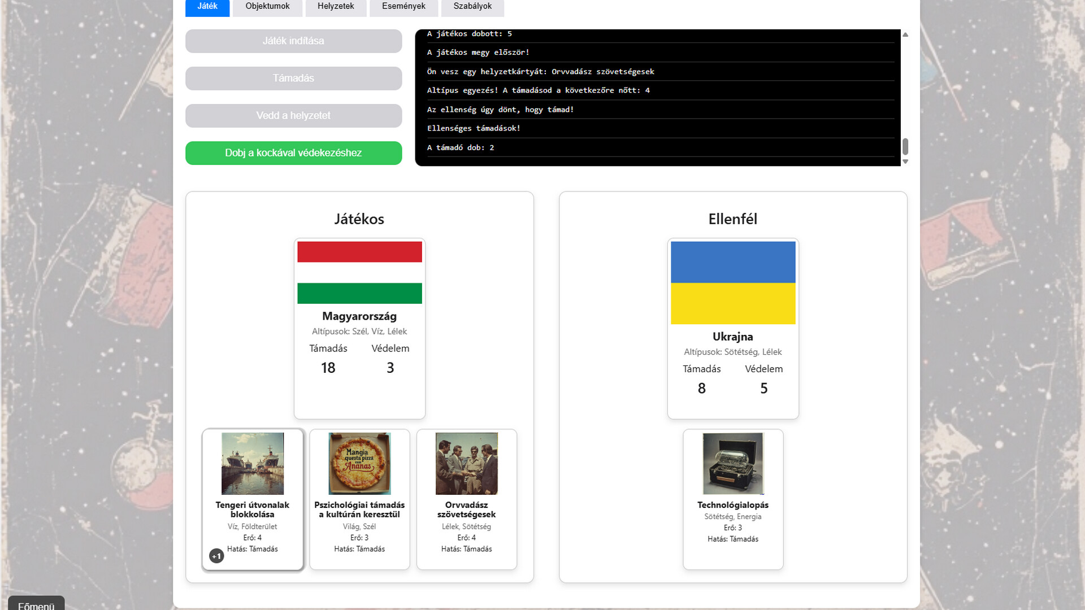
Task: Click the Ukrainian flag image
Action: click(733, 282)
